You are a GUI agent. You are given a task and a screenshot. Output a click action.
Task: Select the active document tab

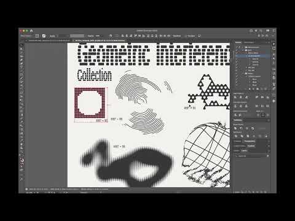tap(100, 41)
